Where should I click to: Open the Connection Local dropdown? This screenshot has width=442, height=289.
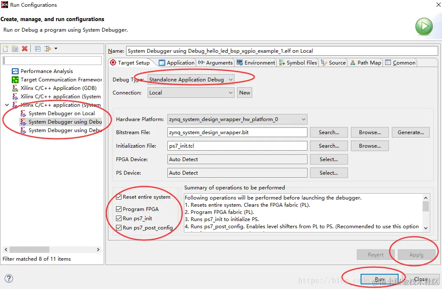tap(191, 93)
